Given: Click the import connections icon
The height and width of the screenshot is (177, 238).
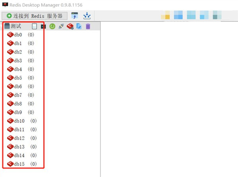Looking at the screenshot, I should [x=75, y=16].
